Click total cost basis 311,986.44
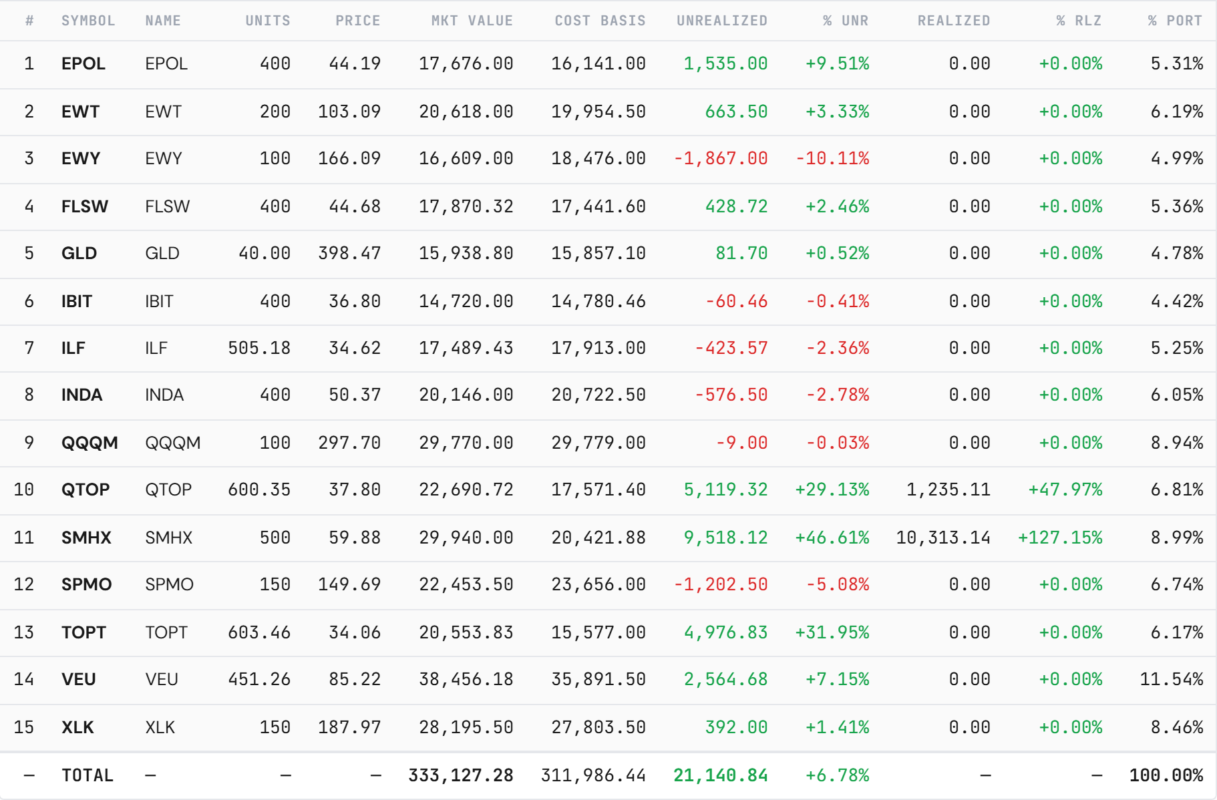This screenshot has width=1217, height=800. point(593,775)
